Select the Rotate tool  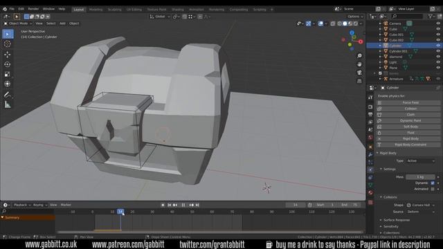click(8, 64)
